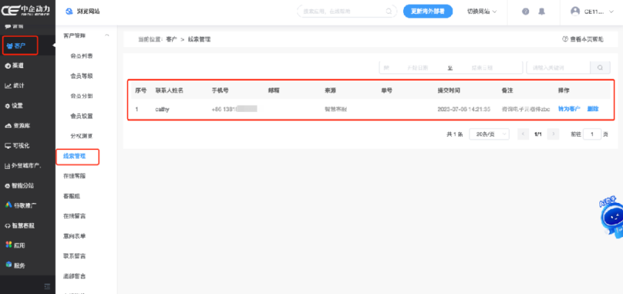Open the 谷歌推广 Google Ads sidebar item

coord(21,206)
